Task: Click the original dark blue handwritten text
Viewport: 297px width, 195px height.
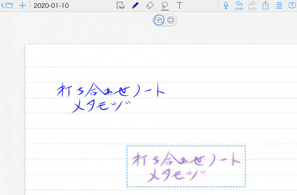Action: [111, 97]
